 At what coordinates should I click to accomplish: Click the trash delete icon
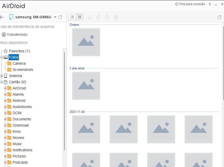(116, 17)
